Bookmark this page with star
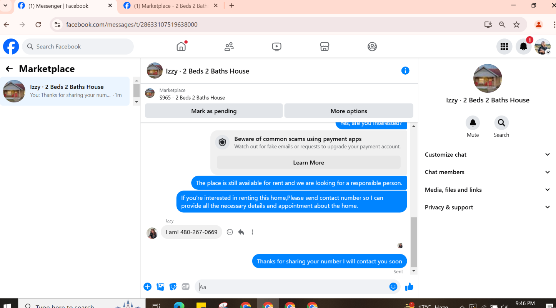Screen dimensions: 556x308 tap(516, 25)
